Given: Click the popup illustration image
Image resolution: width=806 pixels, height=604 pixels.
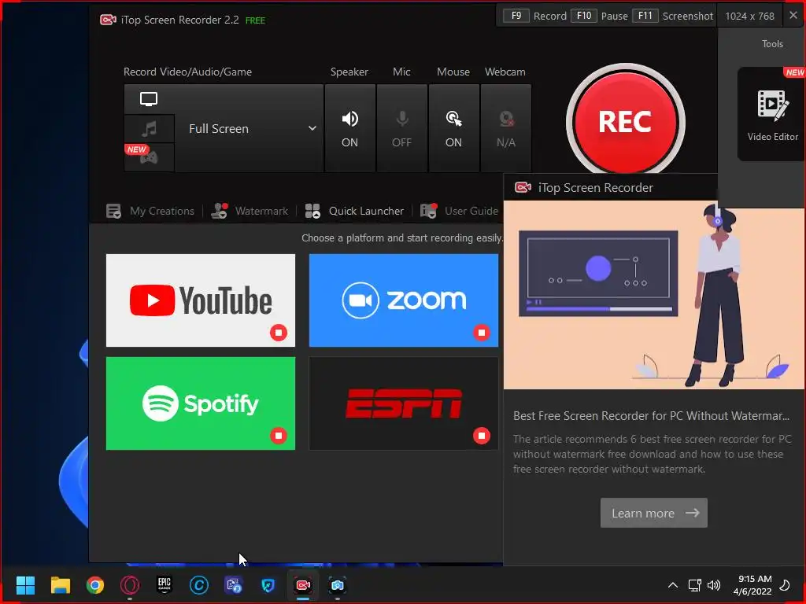Looking at the screenshot, I should 654,295.
